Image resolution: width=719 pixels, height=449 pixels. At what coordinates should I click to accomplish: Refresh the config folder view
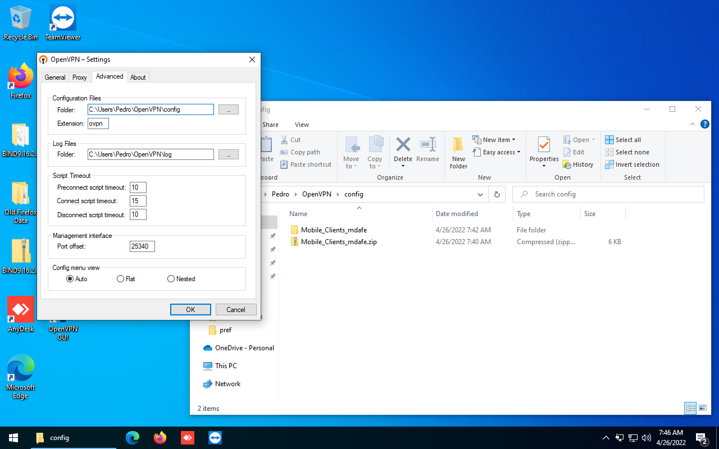497,194
